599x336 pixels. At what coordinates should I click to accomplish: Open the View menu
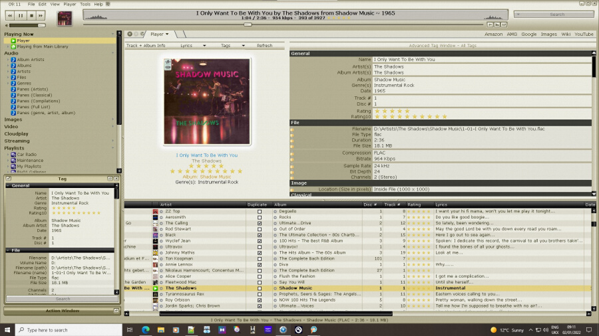coord(55,4)
